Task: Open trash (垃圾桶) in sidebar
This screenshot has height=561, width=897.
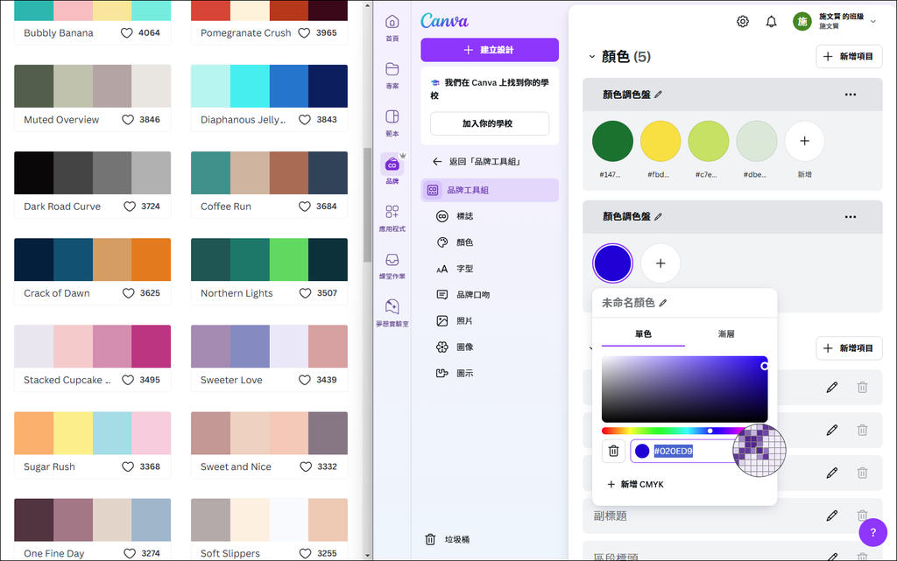Action: click(448, 539)
